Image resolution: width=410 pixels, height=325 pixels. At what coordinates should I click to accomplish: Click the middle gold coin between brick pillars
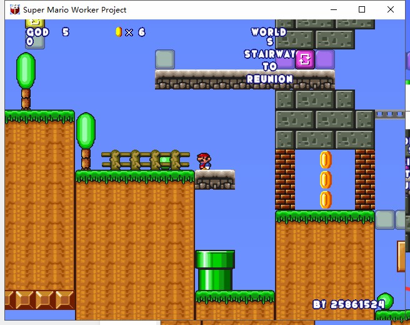click(326, 180)
